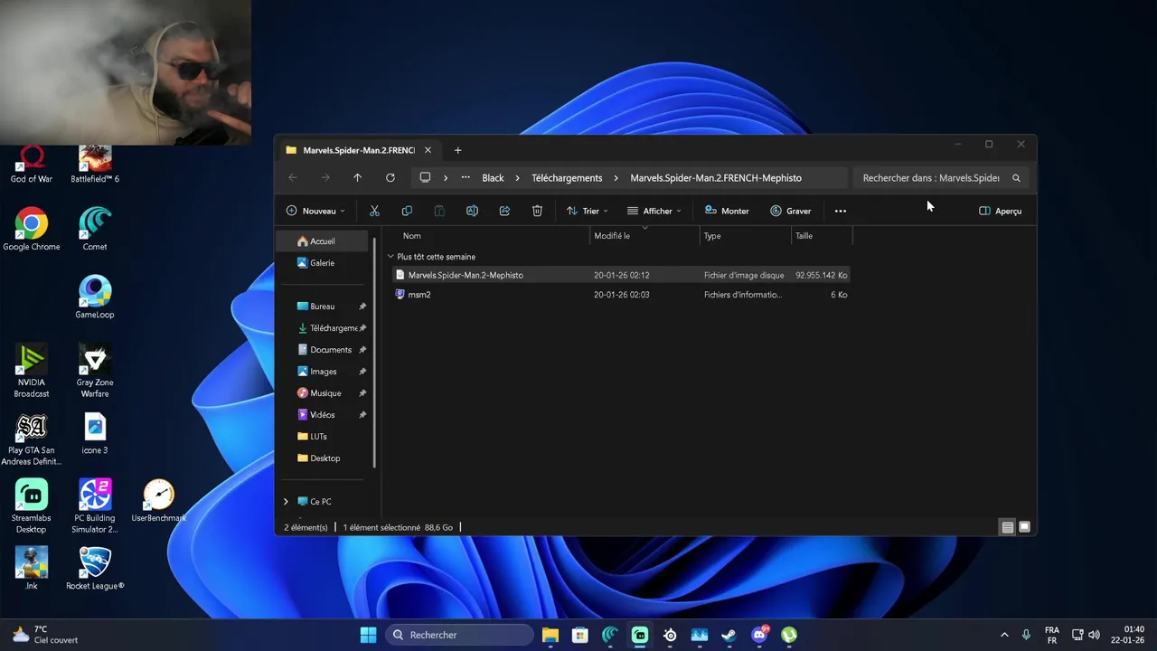
Task: Open Steam from the taskbar
Action: click(x=729, y=635)
